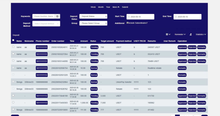Approve order 250220173646199
220x116 pixels.
point(182,96)
